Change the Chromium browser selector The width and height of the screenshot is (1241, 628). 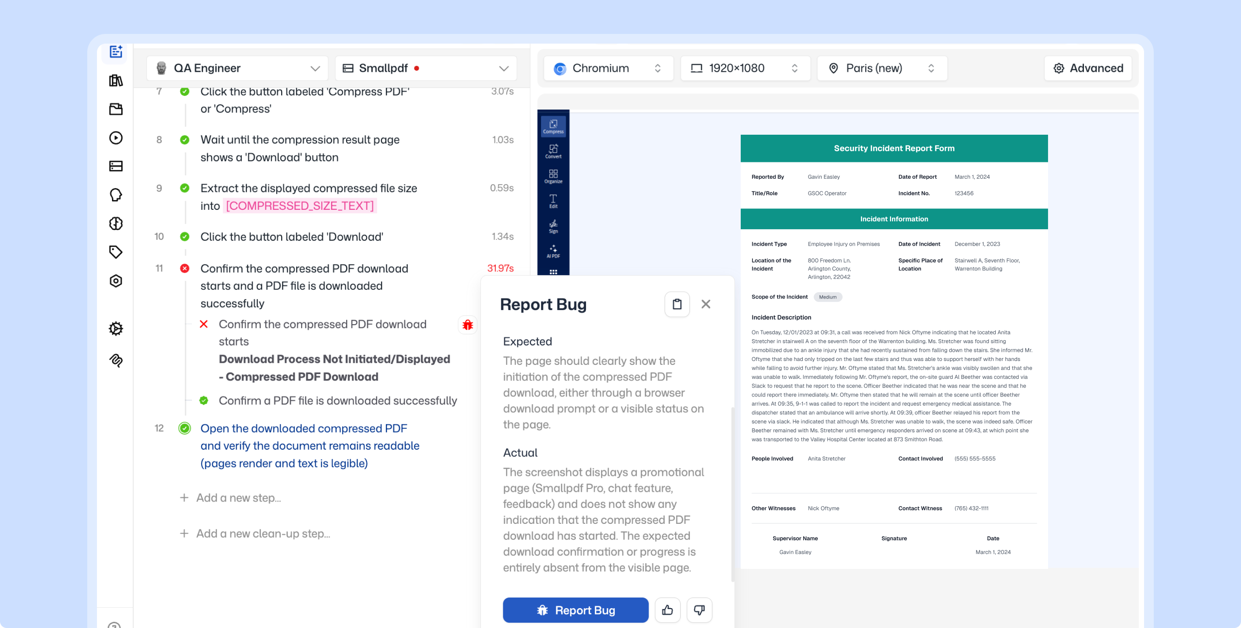pos(608,68)
